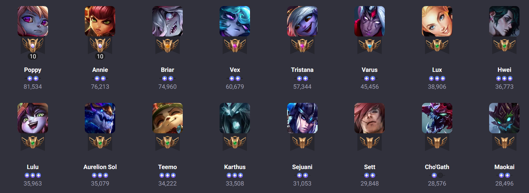Select the Lulu champion portrait
The image size is (529, 193).
[33, 118]
